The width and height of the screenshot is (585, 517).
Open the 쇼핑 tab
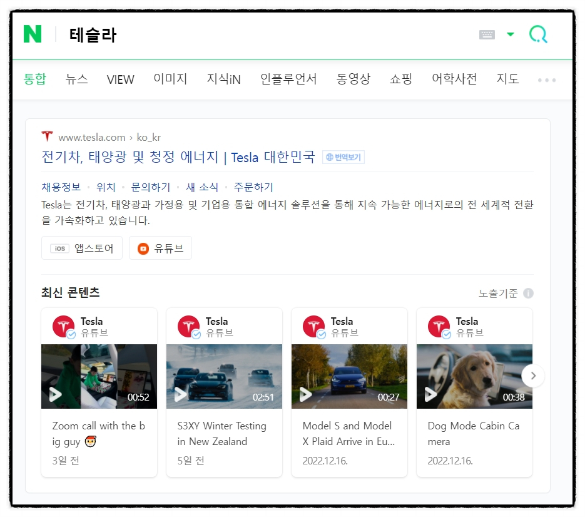[400, 79]
